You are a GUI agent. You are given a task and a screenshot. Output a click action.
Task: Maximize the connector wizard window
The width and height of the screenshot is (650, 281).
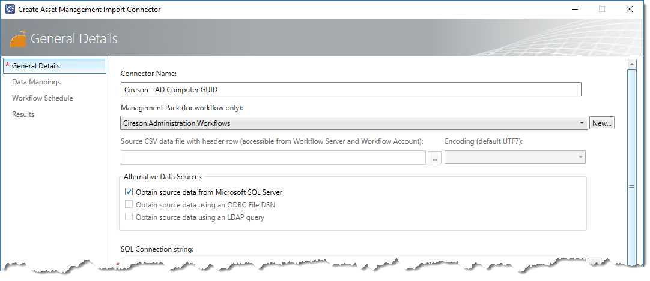pyautogui.click(x=601, y=10)
